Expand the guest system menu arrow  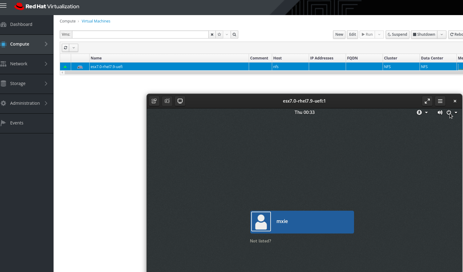tap(456, 112)
